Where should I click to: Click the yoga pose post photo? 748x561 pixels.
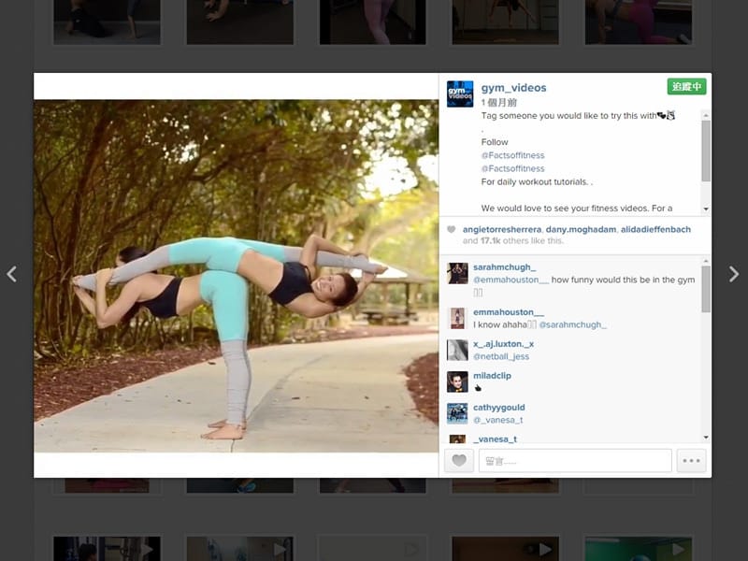click(x=236, y=276)
